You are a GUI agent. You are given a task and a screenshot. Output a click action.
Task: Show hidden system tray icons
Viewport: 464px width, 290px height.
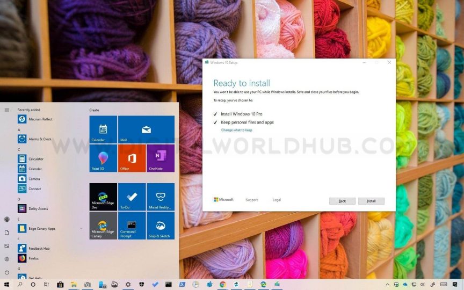point(388,285)
